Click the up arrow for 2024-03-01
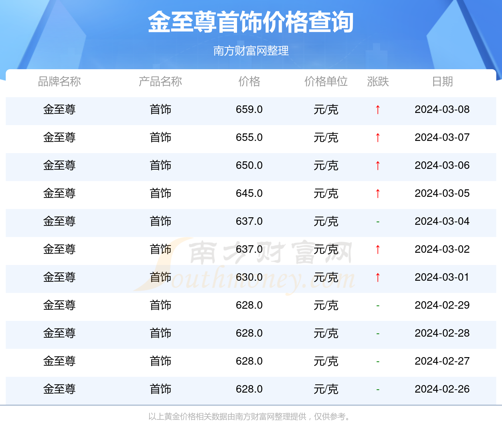502x422 pixels. click(x=378, y=278)
